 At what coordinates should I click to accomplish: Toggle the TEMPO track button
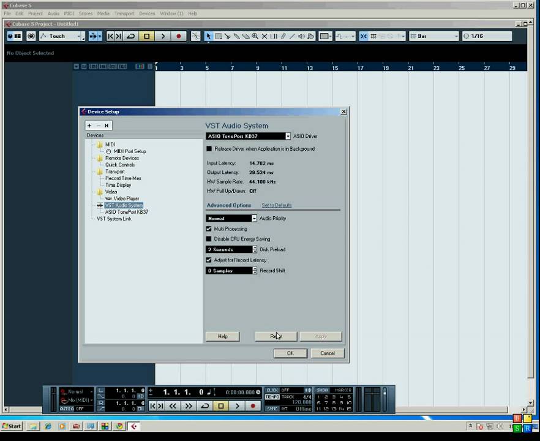pos(272,397)
